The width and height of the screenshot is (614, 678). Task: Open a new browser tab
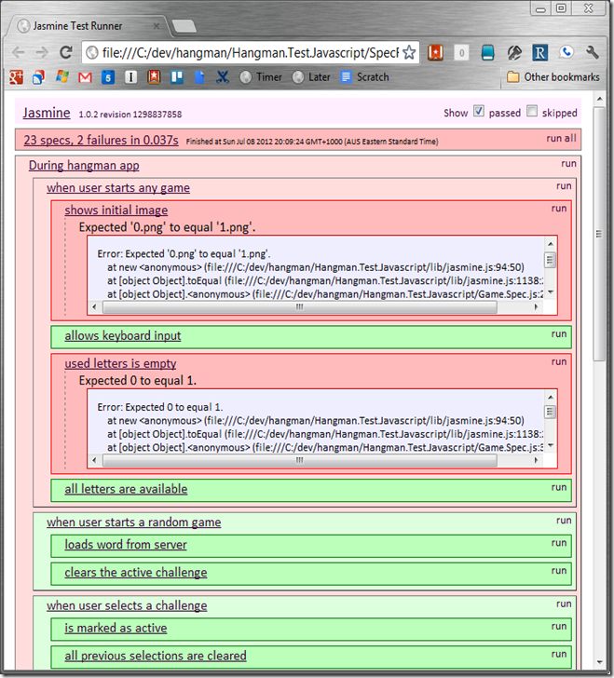(184, 25)
